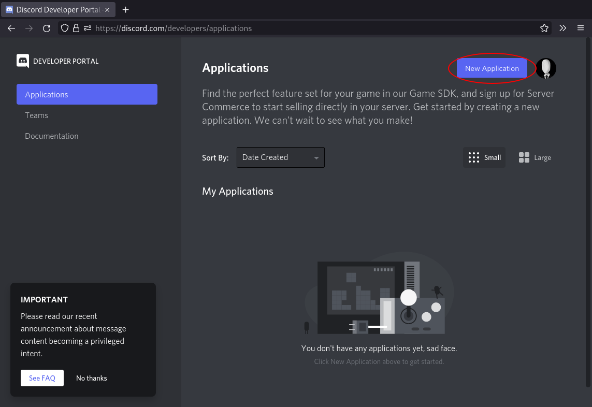This screenshot has height=407, width=592.
Task: Click the New Application button
Action: [x=492, y=68]
